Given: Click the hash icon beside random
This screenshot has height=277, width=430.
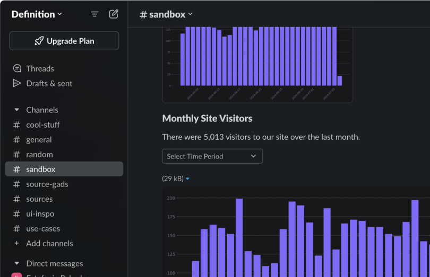Looking at the screenshot, I should (17, 154).
